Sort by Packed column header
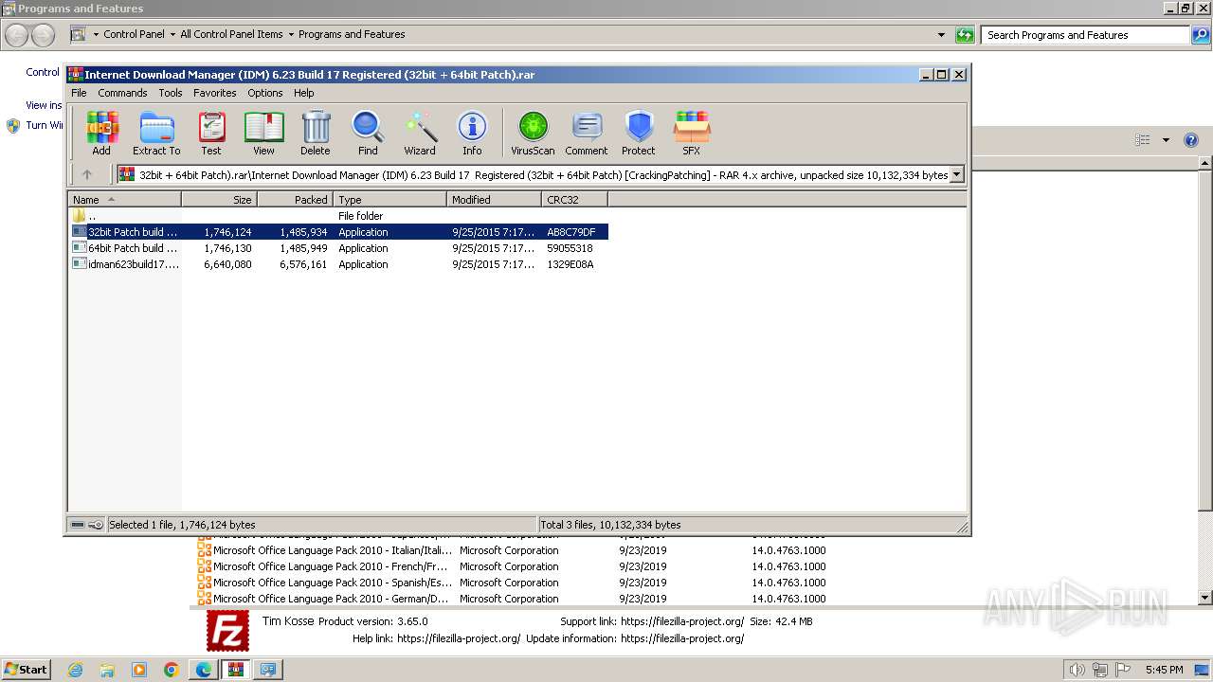The height and width of the screenshot is (682, 1213). tap(295, 199)
